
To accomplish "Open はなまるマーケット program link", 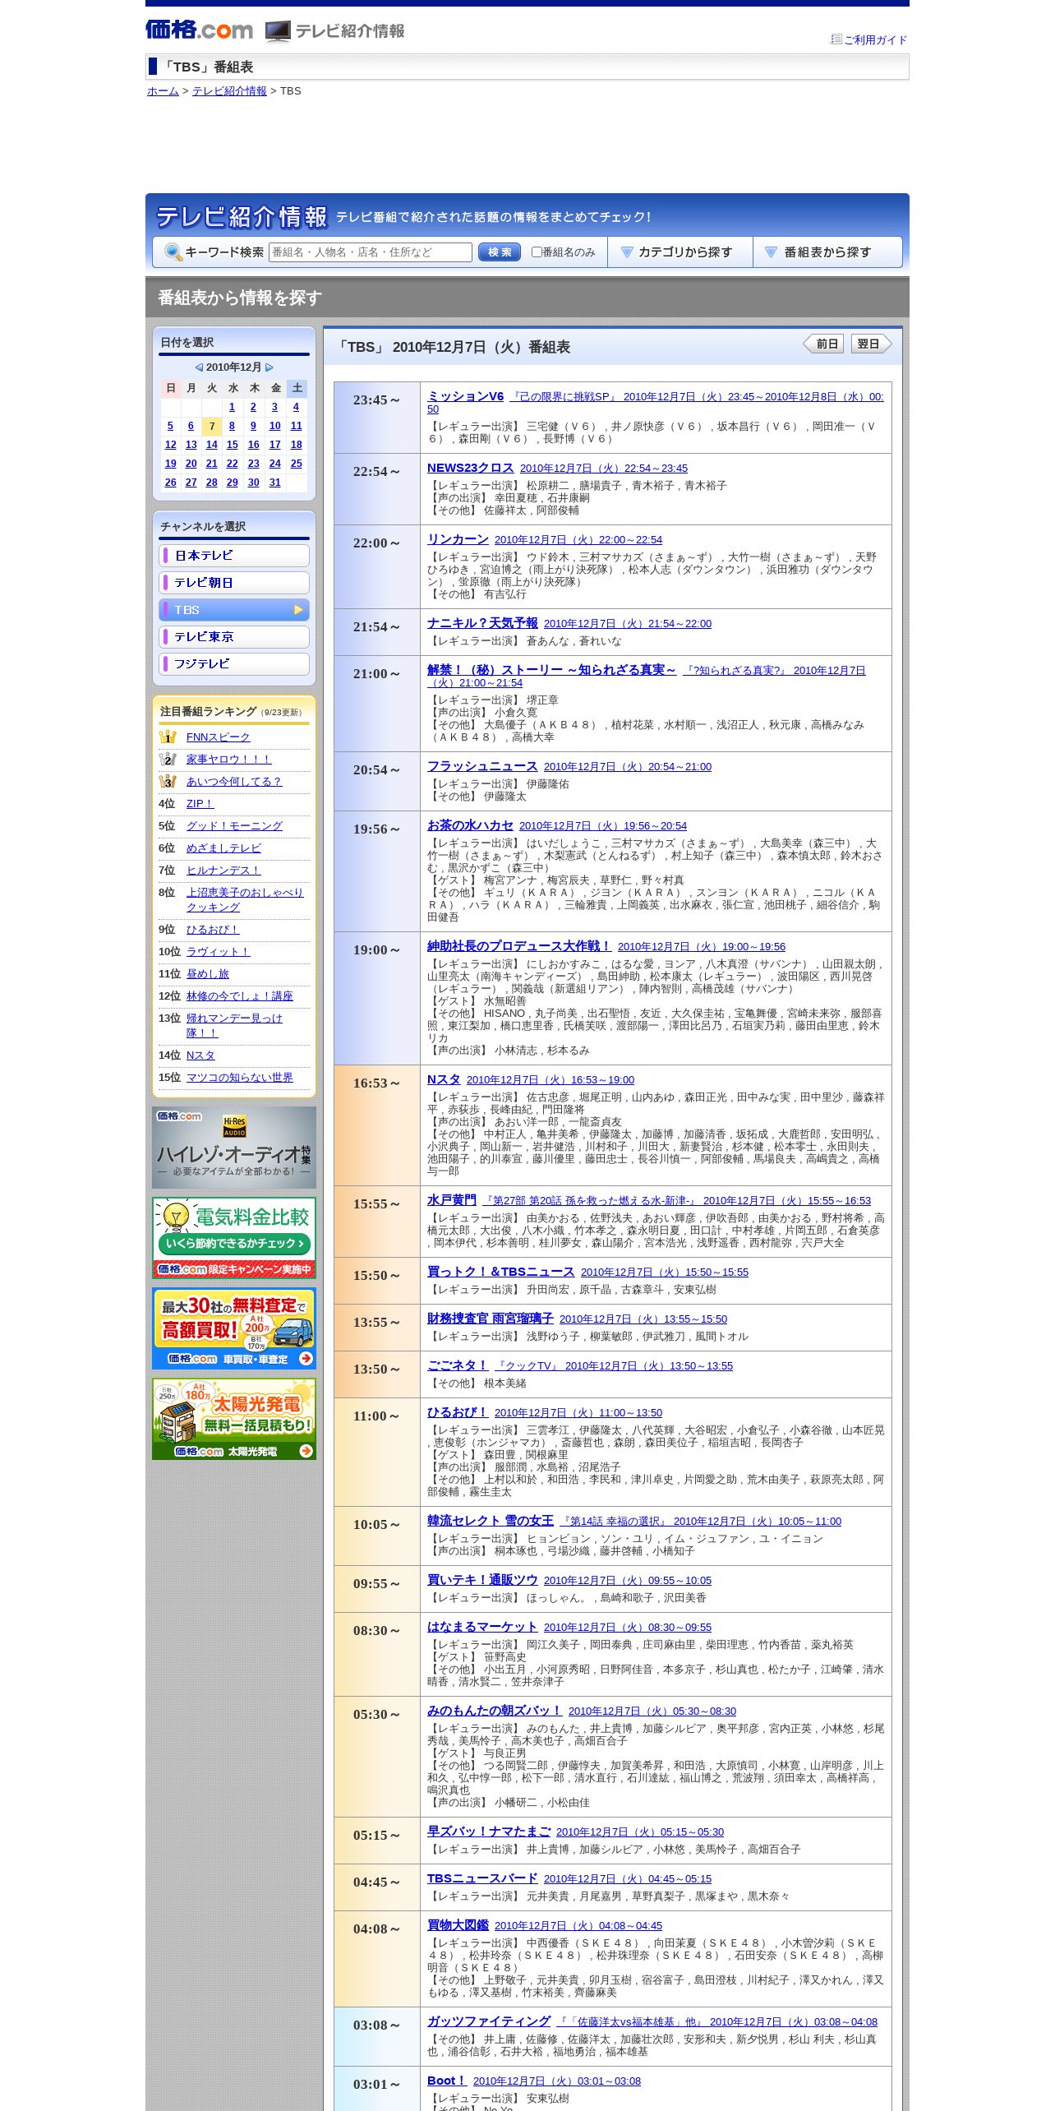I will coord(482,1627).
